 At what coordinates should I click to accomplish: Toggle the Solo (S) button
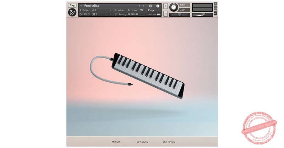tap(165, 6)
